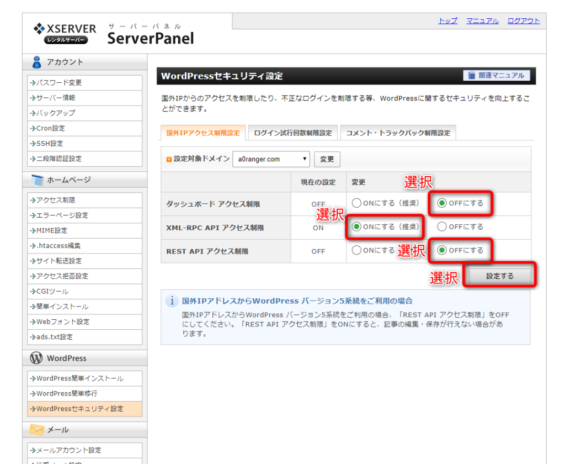The width and height of the screenshot is (565, 464).
Task: Click the トップ link in header
Action: tap(447, 21)
